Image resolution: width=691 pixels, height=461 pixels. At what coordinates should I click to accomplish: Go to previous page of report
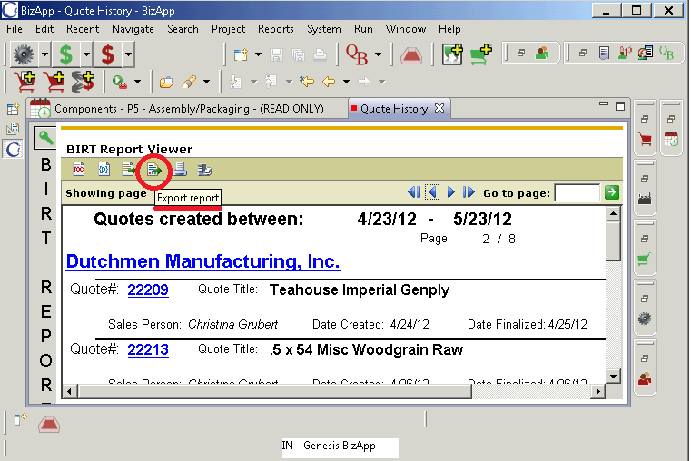point(432,192)
